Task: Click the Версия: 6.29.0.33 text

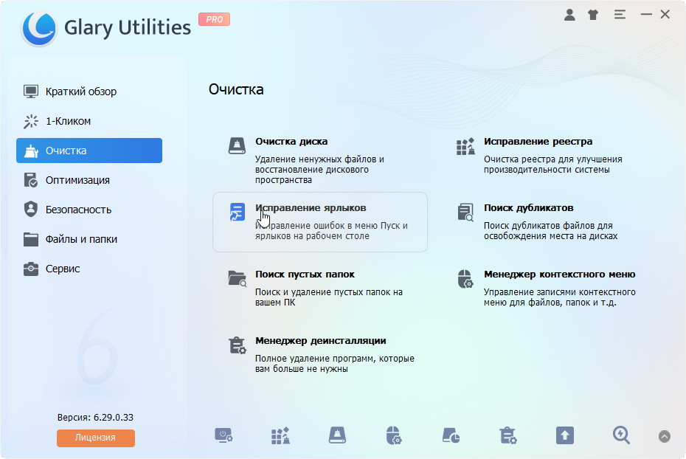Action: coord(95,418)
